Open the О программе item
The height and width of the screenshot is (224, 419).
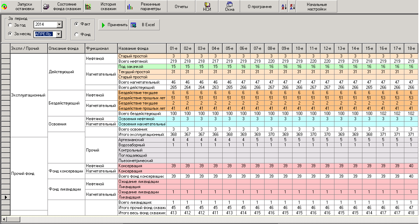(x=260, y=6)
